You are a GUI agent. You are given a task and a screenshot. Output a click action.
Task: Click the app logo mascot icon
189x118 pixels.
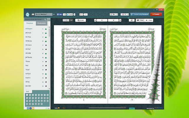click(27, 14)
